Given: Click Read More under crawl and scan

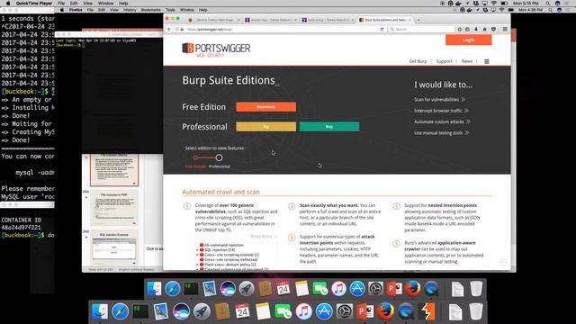Looking at the screenshot, I should (x=264, y=236).
